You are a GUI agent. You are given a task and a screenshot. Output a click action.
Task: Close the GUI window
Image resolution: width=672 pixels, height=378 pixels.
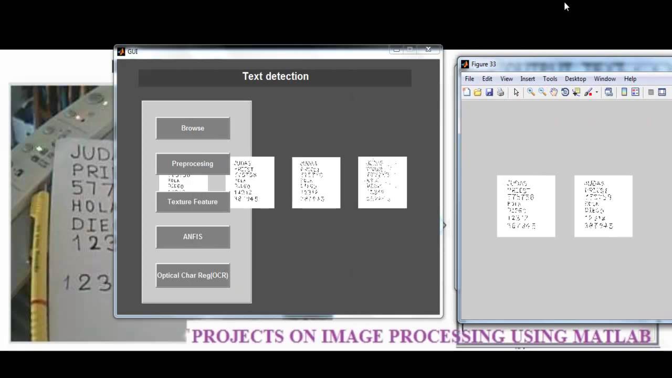click(x=428, y=49)
